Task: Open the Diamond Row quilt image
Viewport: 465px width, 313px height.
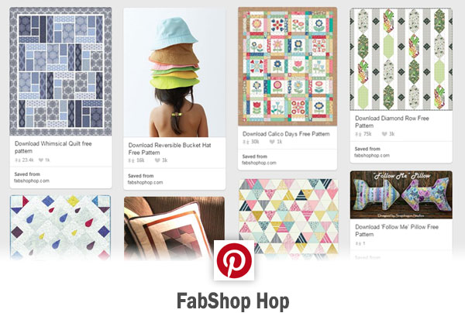Action: 401,60
